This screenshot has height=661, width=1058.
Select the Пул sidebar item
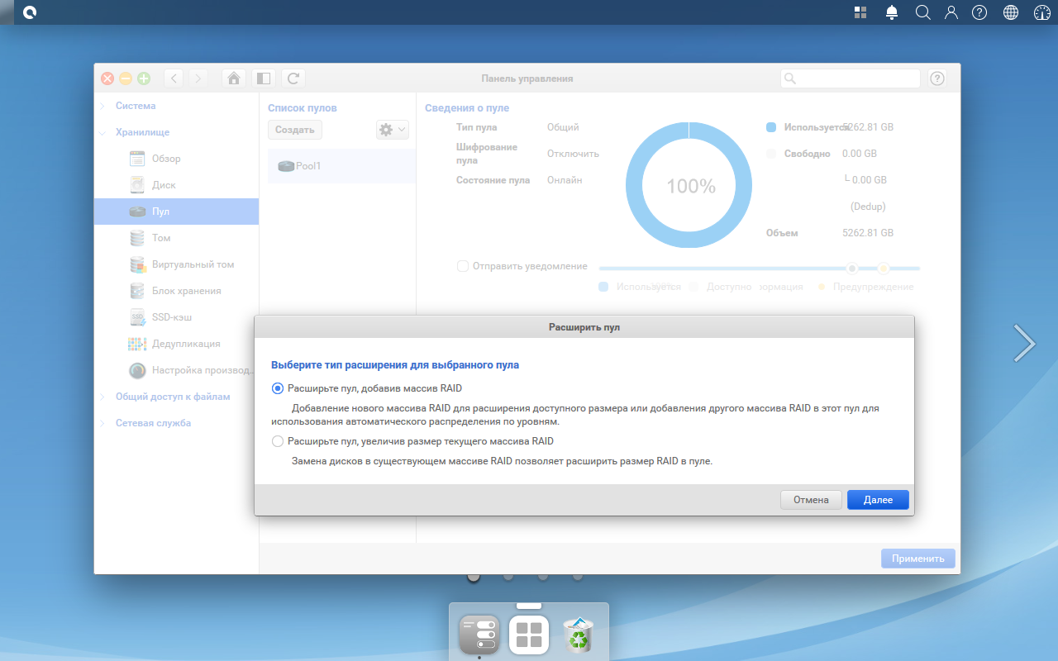(176, 212)
